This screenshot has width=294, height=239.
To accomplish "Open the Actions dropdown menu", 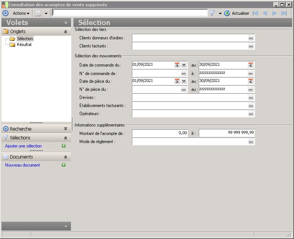I will coord(21,13).
